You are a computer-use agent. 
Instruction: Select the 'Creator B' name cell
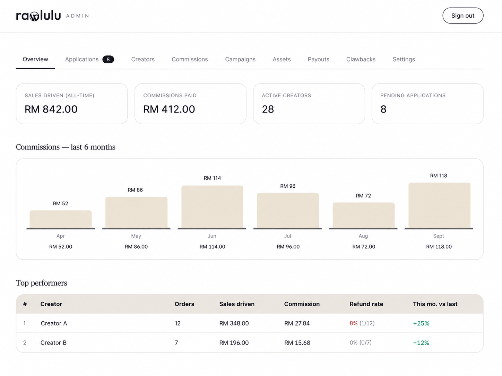click(53, 343)
